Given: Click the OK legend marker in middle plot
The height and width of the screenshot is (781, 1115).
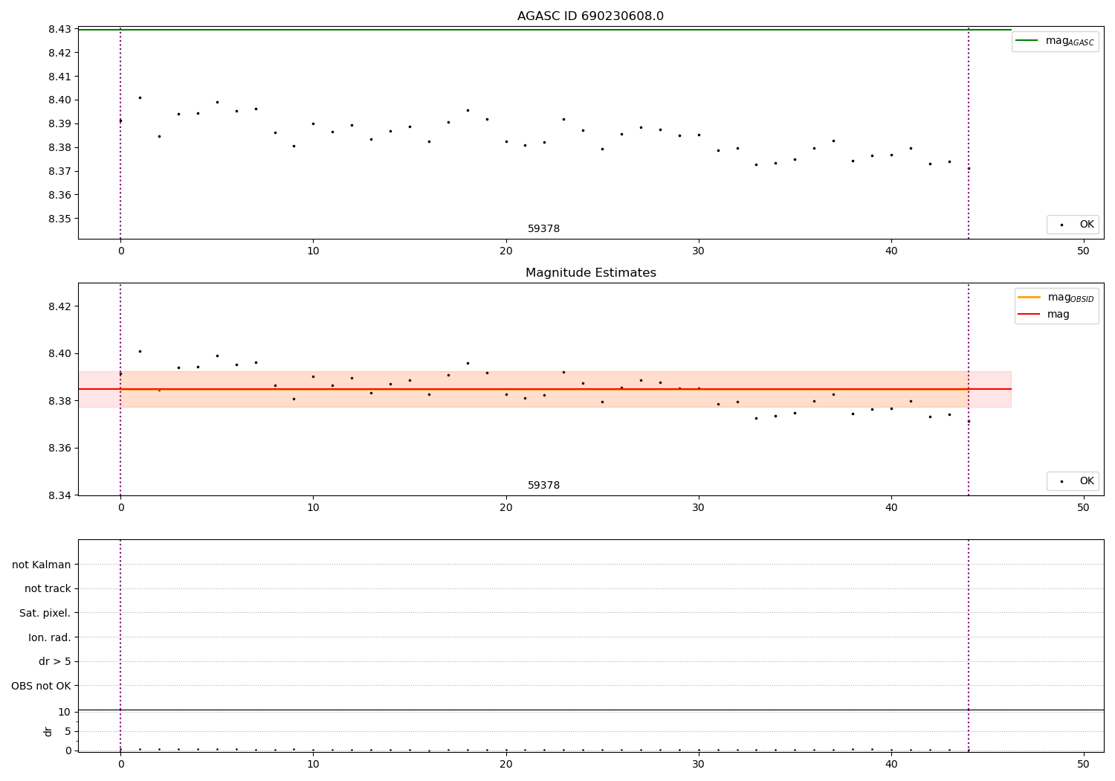Looking at the screenshot, I should pos(1061,481).
